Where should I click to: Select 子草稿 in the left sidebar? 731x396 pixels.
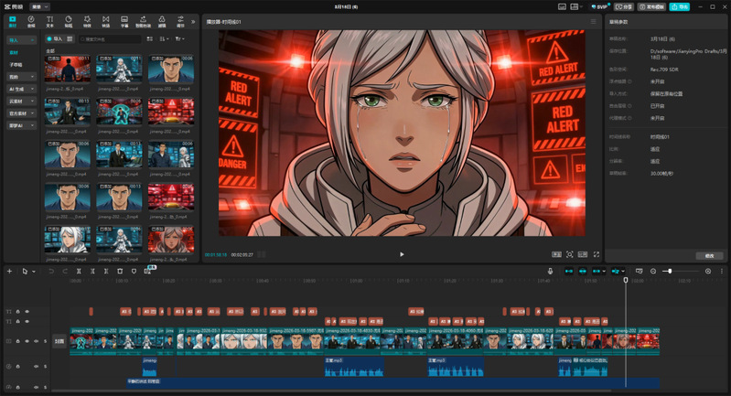click(x=16, y=65)
